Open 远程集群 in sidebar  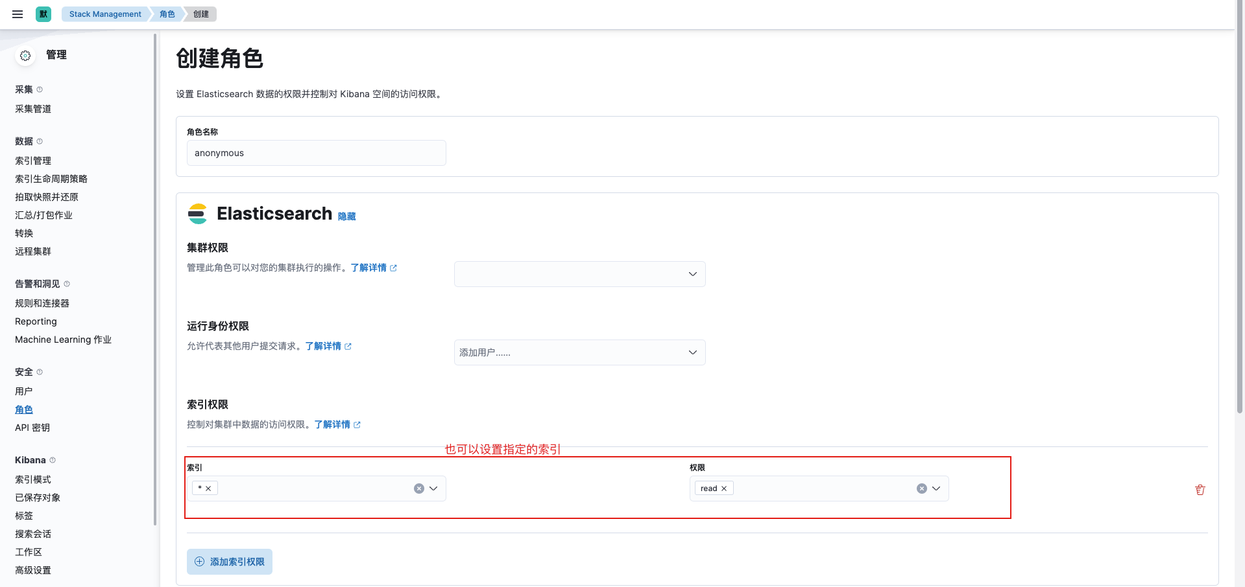[x=33, y=251]
